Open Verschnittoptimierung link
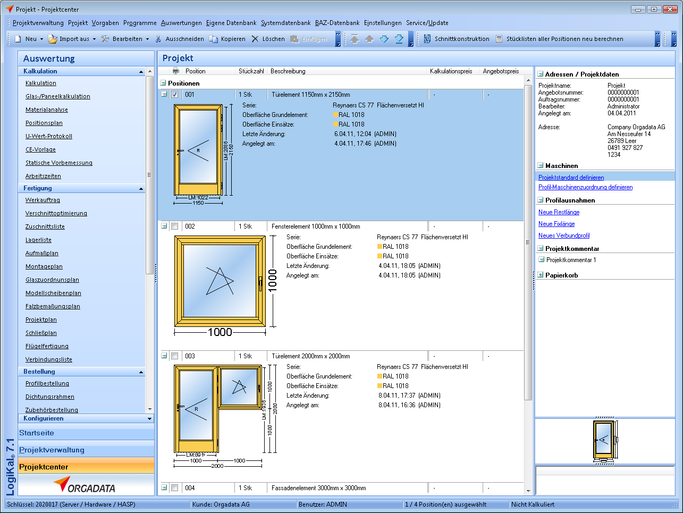The height and width of the screenshot is (513, 683). coord(56,213)
